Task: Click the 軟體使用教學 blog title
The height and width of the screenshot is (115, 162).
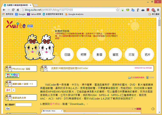Action: click(62, 31)
